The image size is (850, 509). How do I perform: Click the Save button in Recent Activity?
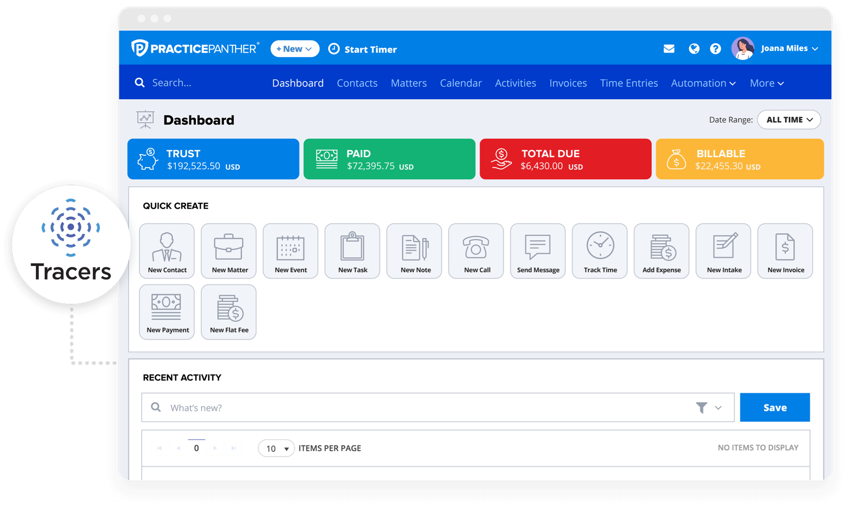774,407
